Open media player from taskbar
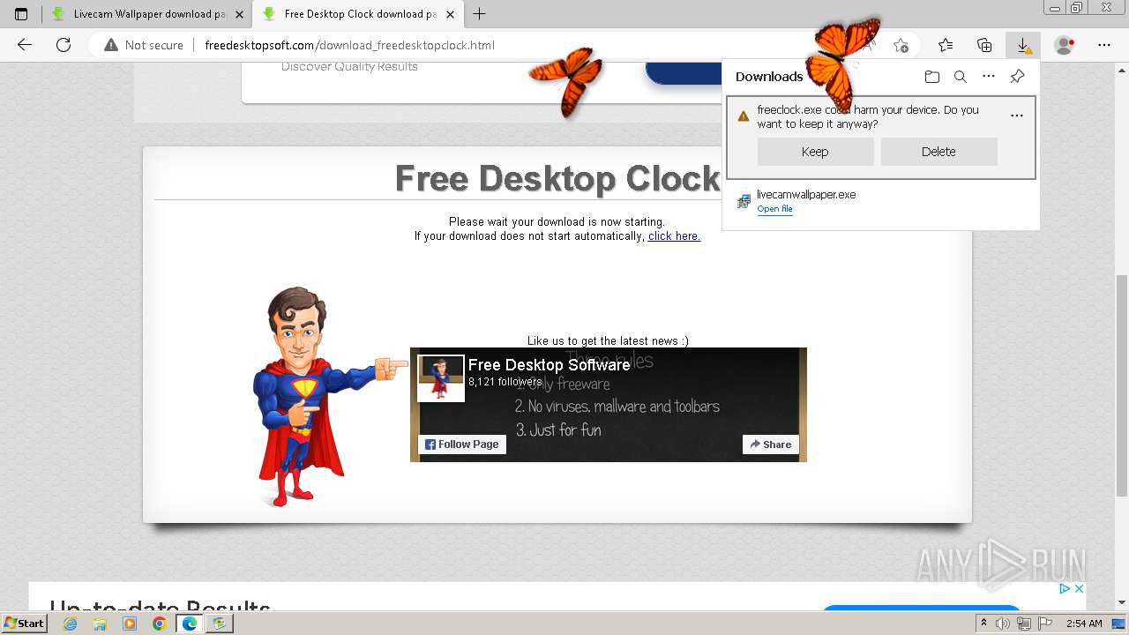Screen dimensions: 1129x635 tap(130, 624)
